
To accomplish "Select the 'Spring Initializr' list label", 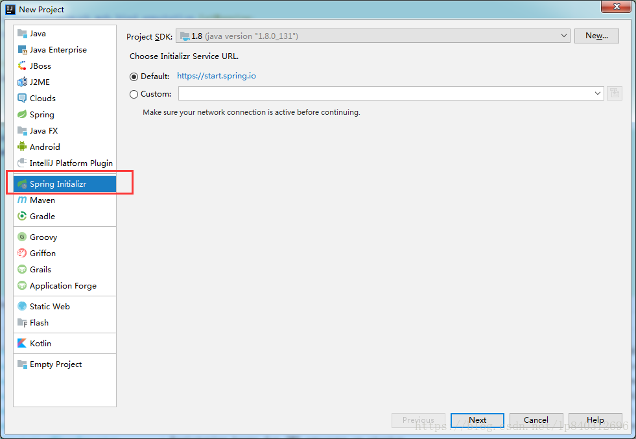I will tap(58, 184).
